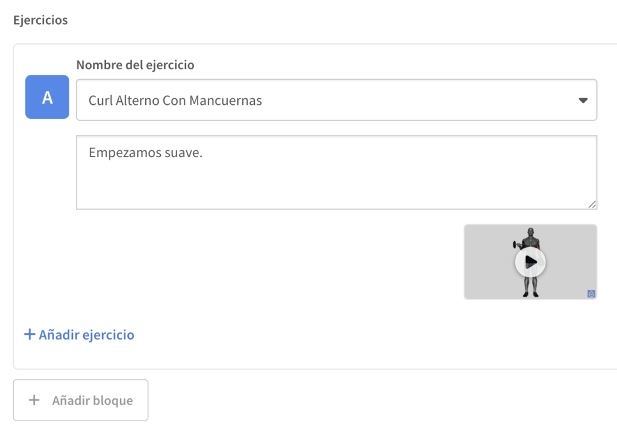Select the "Curl Alterno Con Mancuernas" text
Image resolution: width=617 pixels, height=446 pixels.
(175, 101)
